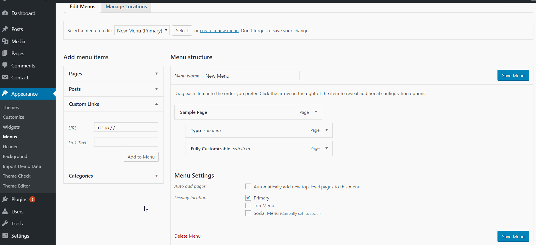This screenshot has width=536, height=245.
Task: Click the Plugins update count badge
Action: click(33, 199)
